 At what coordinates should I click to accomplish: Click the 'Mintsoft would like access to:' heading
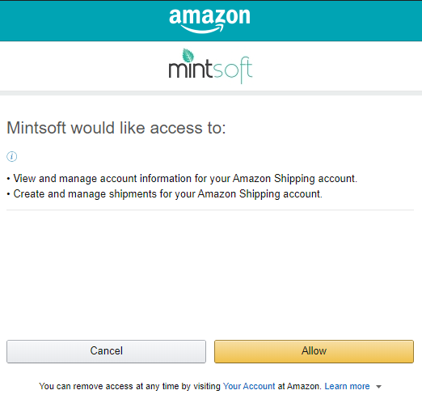pos(116,128)
